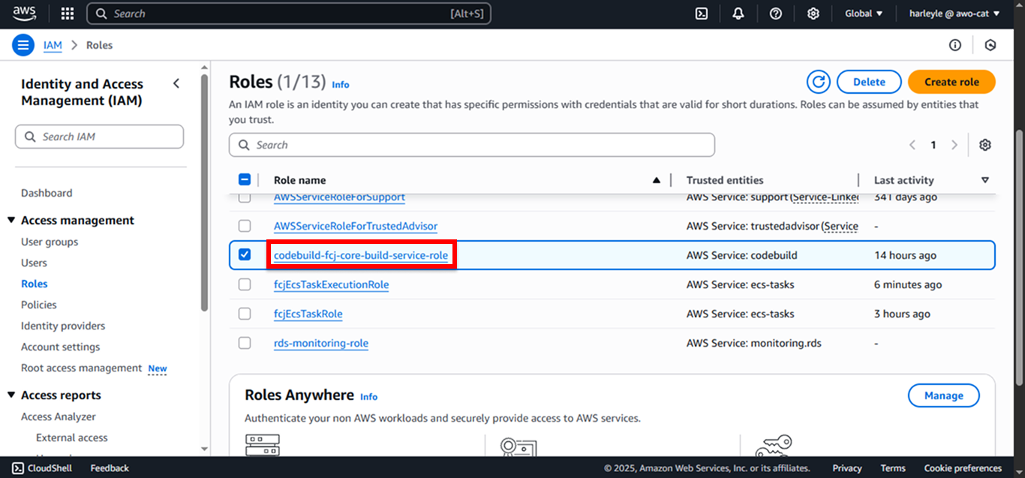Select fcjEcsTaskExecutionRole checkbox
The width and height of the screenshot is (1025, 478).
(245, 284)
